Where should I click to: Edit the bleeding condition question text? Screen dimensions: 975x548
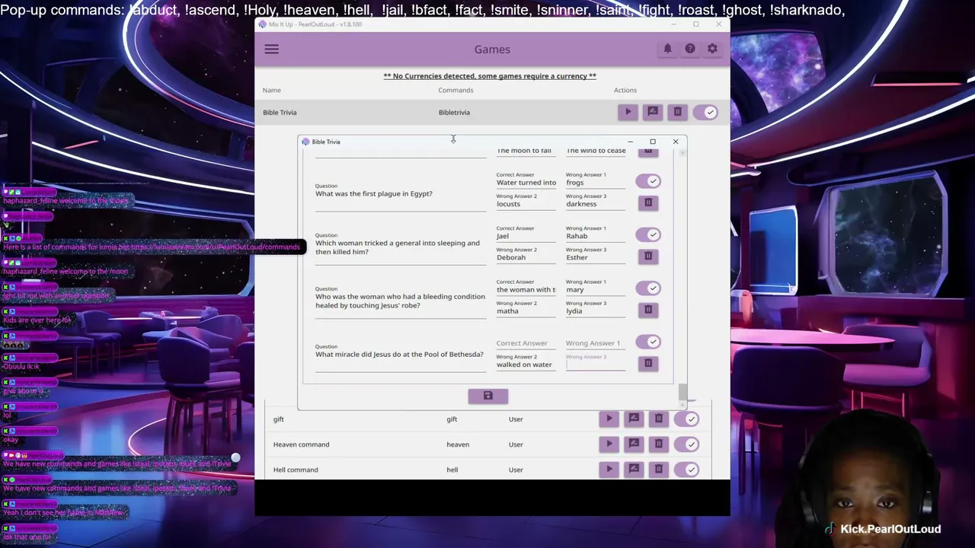tap(400, 301)
